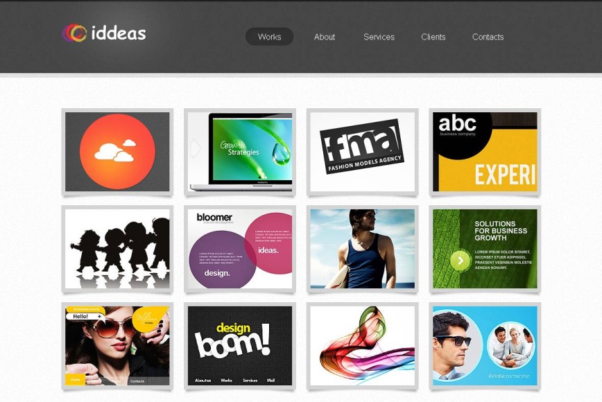Click Mail in design boom menu
Screen dimensions: 602x402
point(270,381)
